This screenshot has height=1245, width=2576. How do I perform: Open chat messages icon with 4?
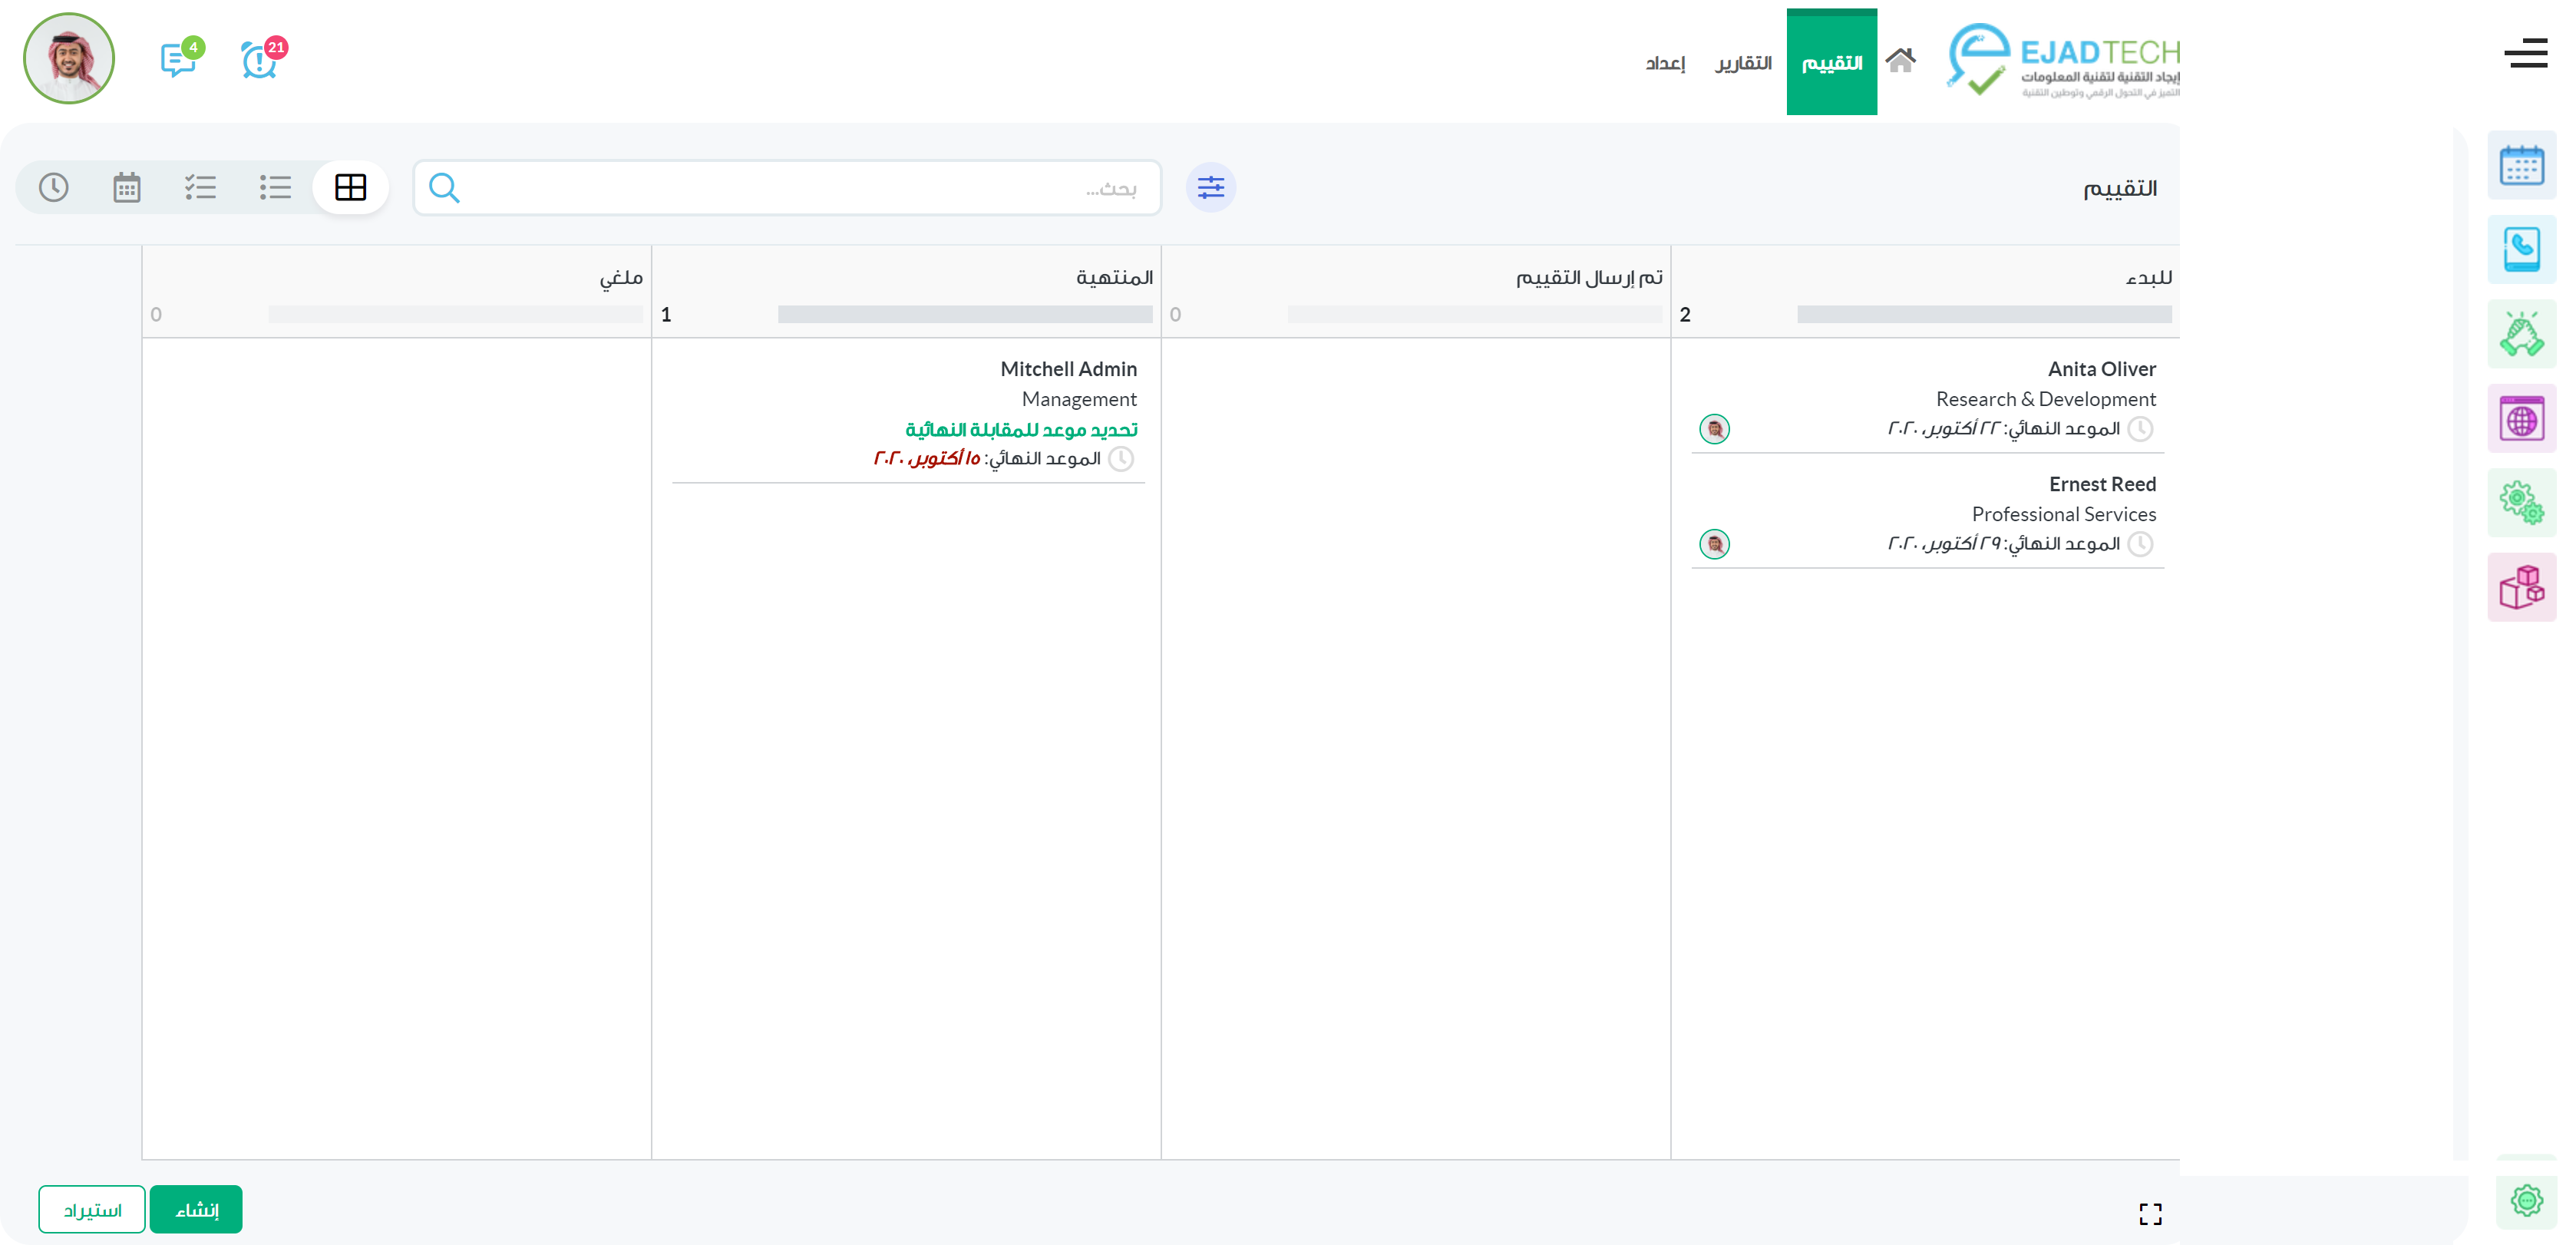pyautogui.click(x=179, y=60)
